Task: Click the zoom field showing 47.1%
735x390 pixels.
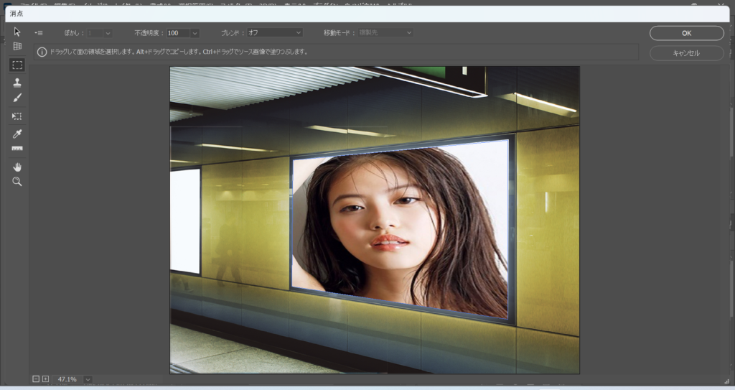Action: point(69,379)
